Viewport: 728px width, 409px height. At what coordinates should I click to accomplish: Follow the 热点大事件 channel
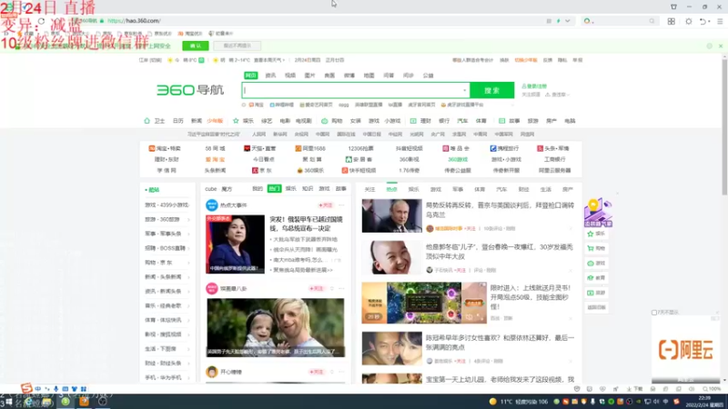[326, 205]
